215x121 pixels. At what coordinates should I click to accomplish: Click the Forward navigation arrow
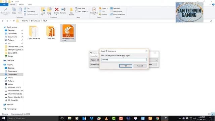click(7, 21)
